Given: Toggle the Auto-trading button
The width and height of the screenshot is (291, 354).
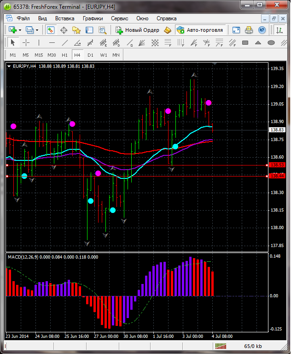Looking at the screenshot, I should click(x=200, y=30).
